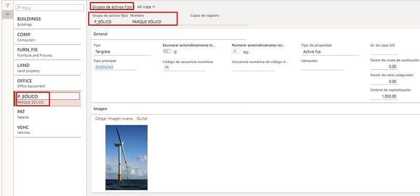Image resolution: width=420 pixels, height=196 pixels.
Task: Open the Tipo principal ENERGÍAS field
Action: pos(114,67)
